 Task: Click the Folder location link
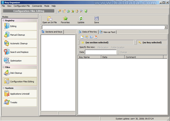(x=118, y=48)
